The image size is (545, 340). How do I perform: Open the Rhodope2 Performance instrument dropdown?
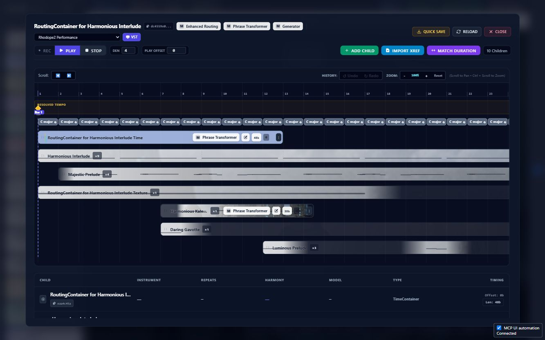click(77, 37)
